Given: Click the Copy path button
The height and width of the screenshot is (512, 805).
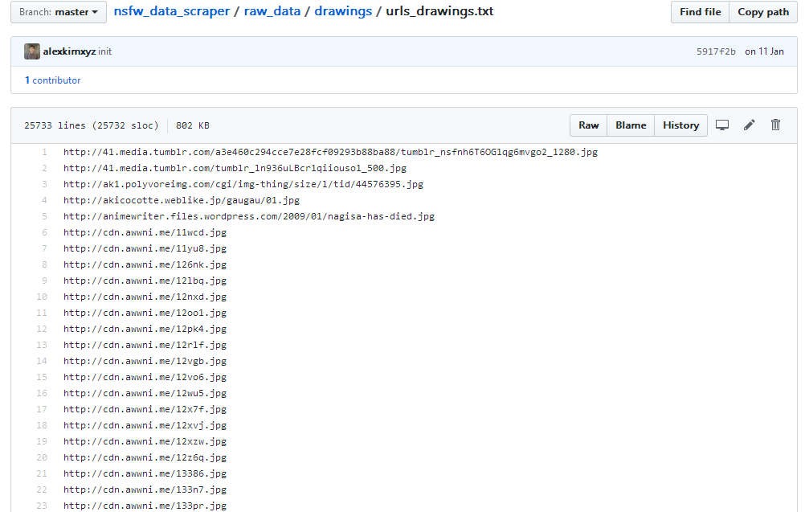Looking at the screenshot, I should point(762,12).
